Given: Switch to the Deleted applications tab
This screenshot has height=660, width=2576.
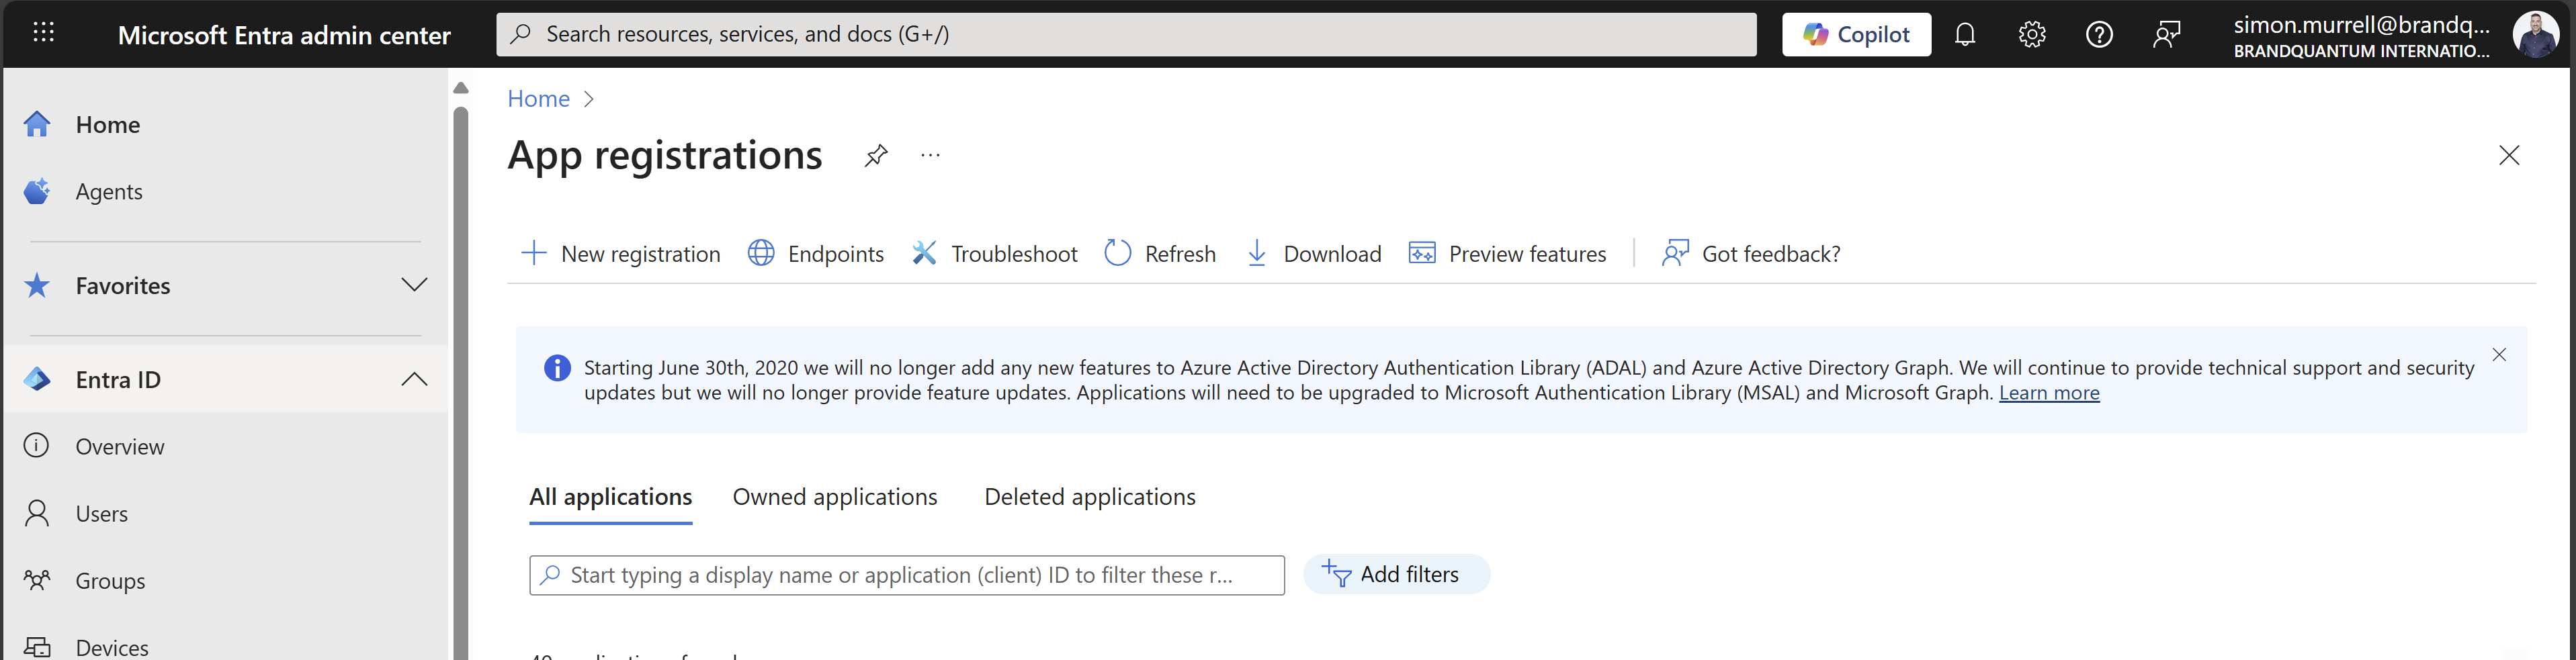Looking at the screenshot, I should 1090,497.
